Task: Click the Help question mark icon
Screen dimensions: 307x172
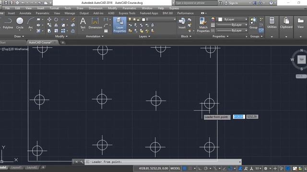Action: tap(271, 3)
